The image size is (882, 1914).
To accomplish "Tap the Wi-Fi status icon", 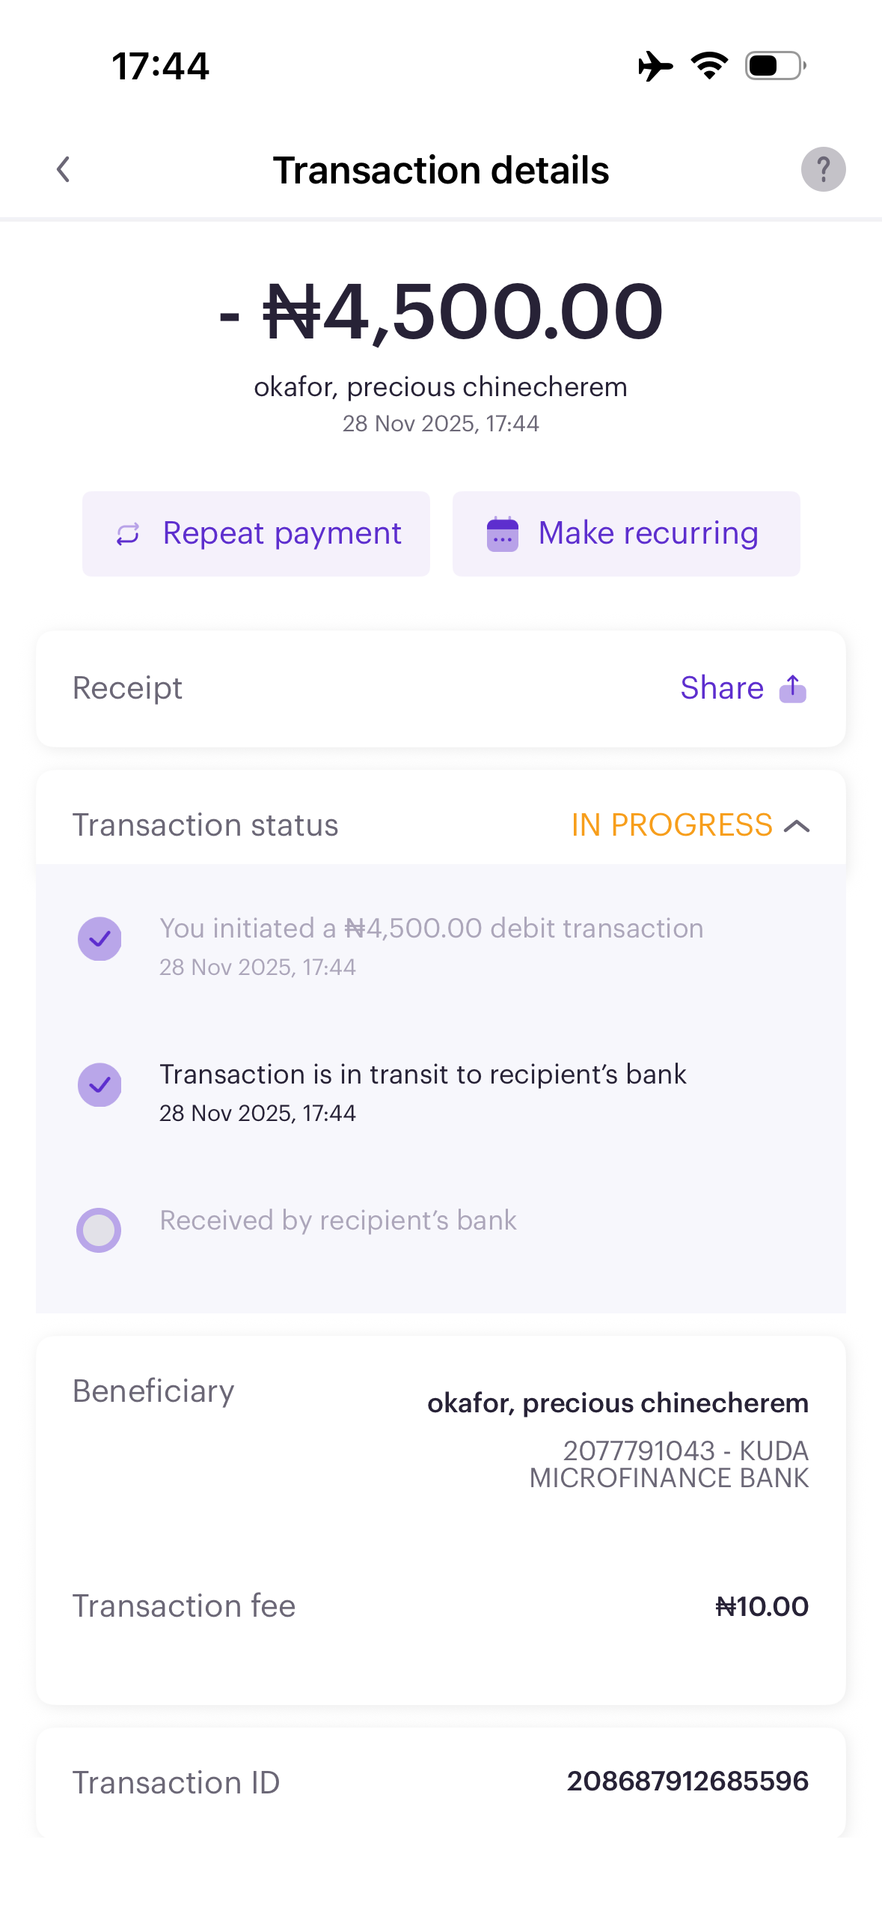I will tap(709, 66).
